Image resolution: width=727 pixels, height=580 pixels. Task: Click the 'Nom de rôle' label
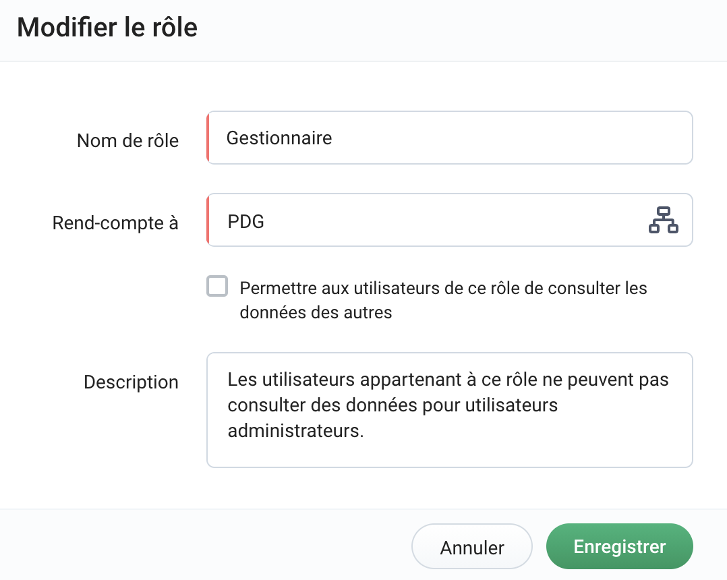pyautogui.click(x=127, y=141)
